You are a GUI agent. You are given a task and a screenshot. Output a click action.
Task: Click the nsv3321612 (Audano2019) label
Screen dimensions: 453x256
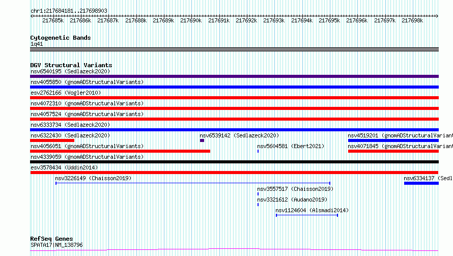click(x=292, y=200)
